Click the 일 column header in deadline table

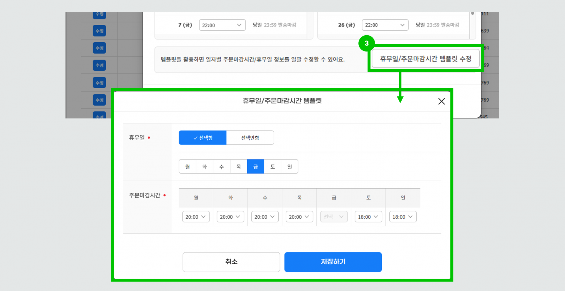pos(403,198)
